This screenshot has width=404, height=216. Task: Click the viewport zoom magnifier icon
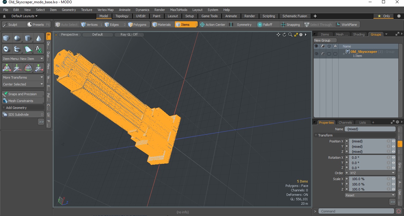290,35
